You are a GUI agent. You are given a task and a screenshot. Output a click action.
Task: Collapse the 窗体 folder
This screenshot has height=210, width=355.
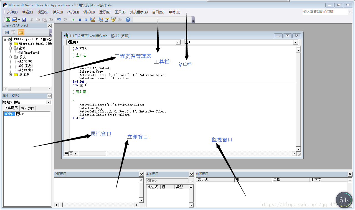10,48
